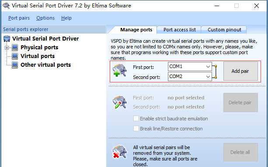The width and height of the screenshot is (268, 167).
Task: Toggle Break line/Restore connection checkbox
Action: click(136, 129)
